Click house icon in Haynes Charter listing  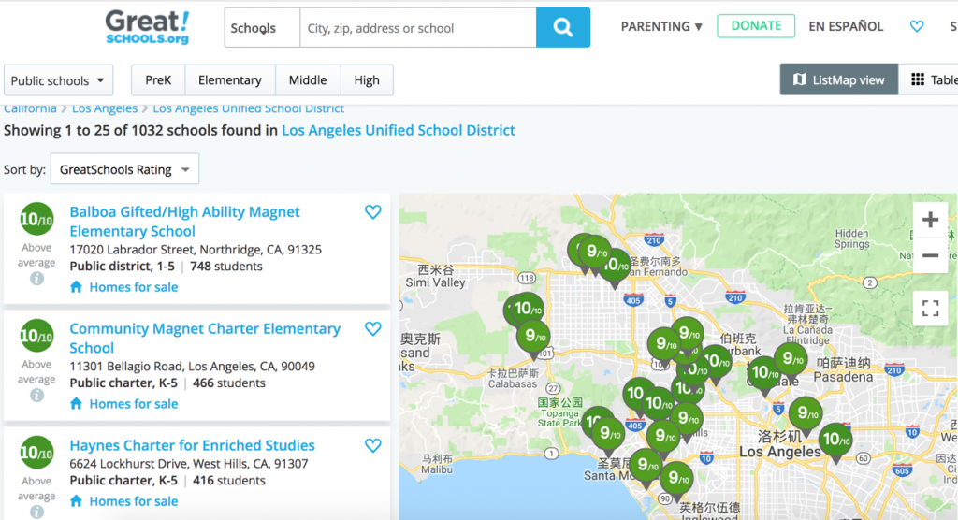click(x=76, y=501)
